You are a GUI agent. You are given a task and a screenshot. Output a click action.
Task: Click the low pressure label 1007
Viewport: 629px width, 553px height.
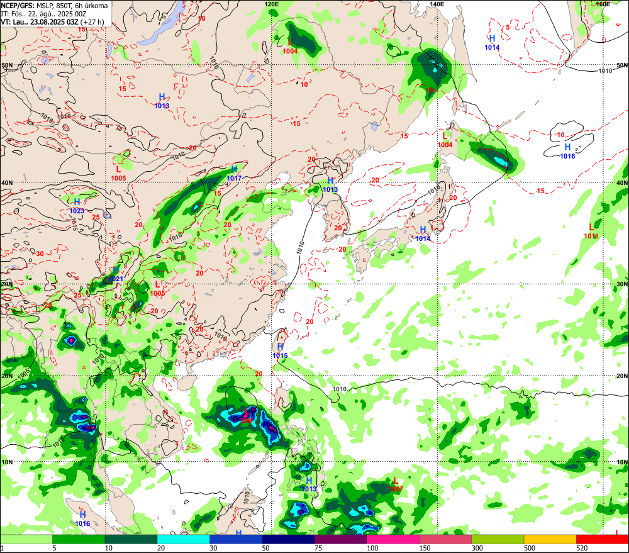coord(396,489)
